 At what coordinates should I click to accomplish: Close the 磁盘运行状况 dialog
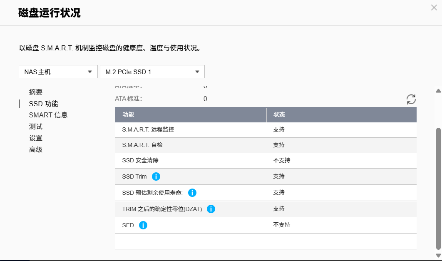click(x=434, y=7)
